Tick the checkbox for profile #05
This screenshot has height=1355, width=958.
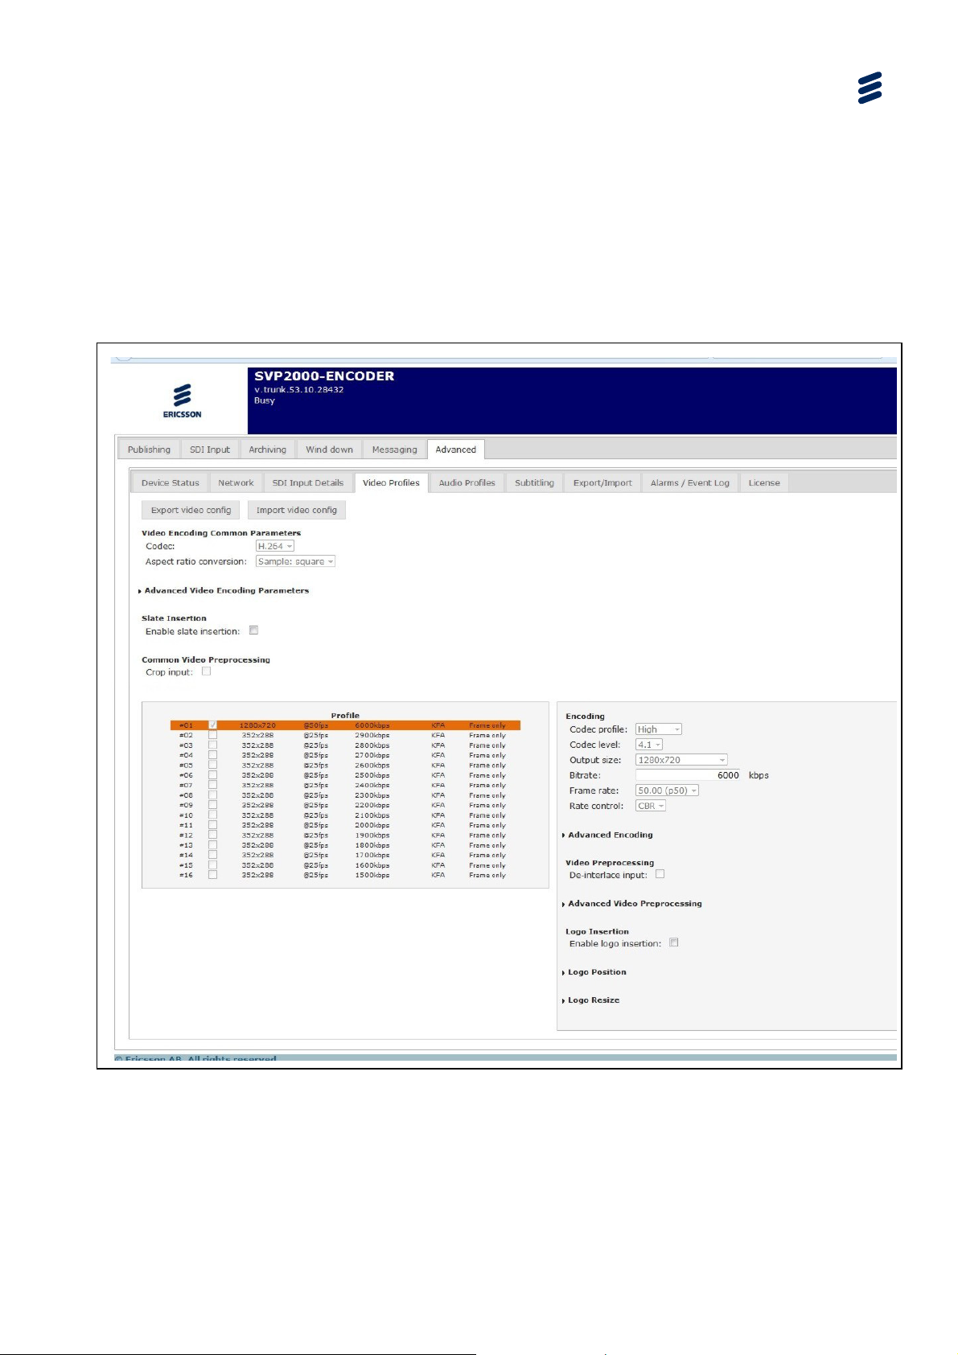pyautogui.click(x=212, y=765)
